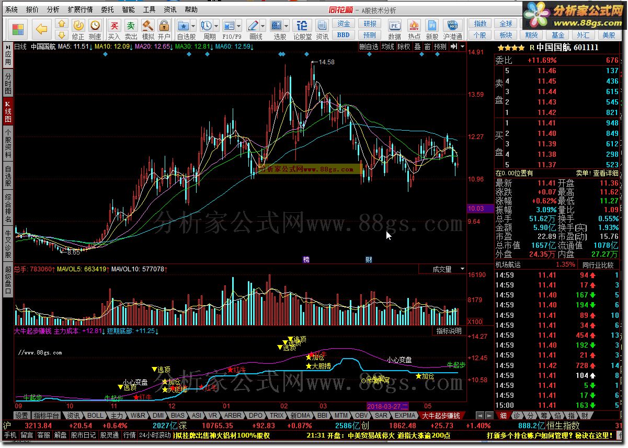Open 开户 account lock icon
The width and height of the screenshot is (628, 448).
point(164,29)
